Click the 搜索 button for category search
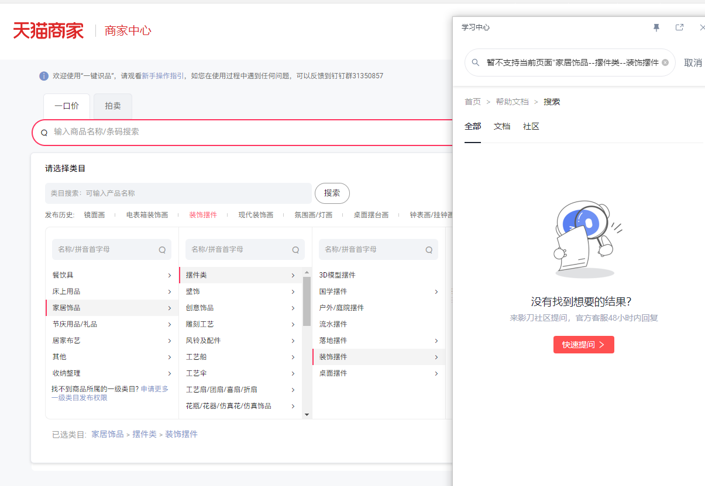705x486 pixels. coord(332,193)
